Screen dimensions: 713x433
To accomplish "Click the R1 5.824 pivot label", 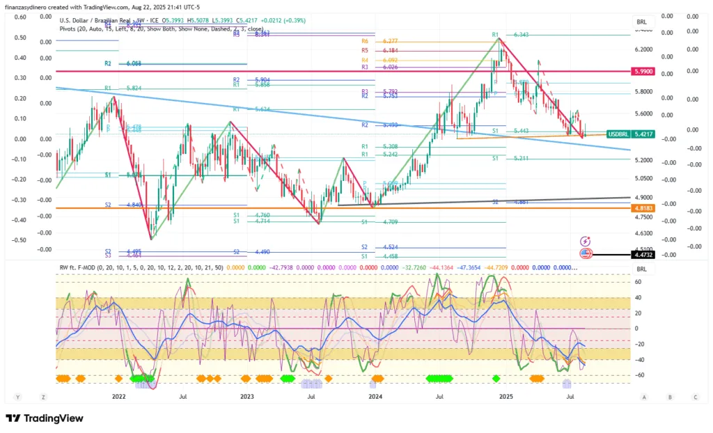I will [123, 88].
